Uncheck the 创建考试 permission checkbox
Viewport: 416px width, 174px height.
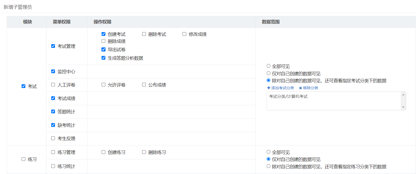(103, 34)
